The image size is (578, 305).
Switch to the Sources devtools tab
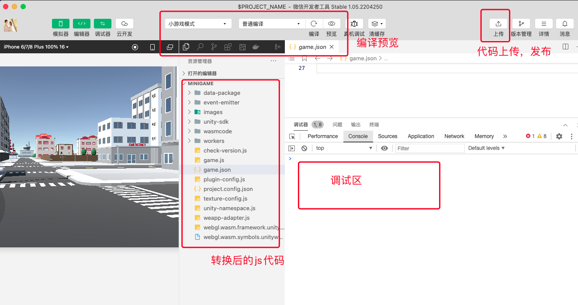(388, 136)
